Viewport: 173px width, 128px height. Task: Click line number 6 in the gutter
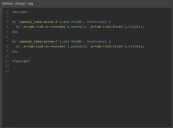pyautogui.click(x=7, y=37)
